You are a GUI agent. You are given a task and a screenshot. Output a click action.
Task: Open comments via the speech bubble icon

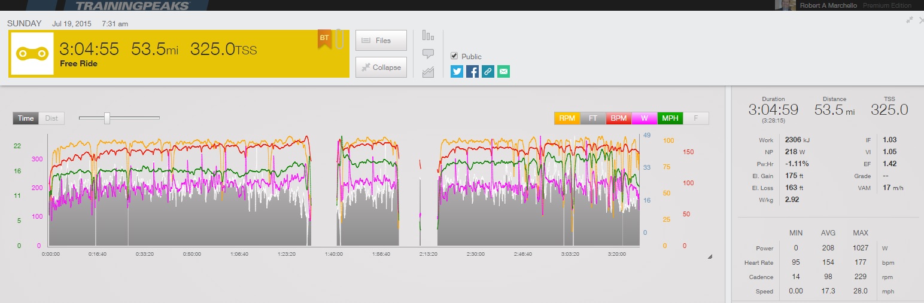[x=427, y=54]
